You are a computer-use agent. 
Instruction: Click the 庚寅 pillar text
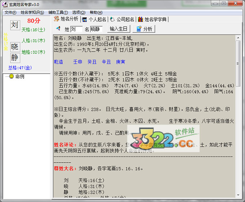(x=120, y=62)
